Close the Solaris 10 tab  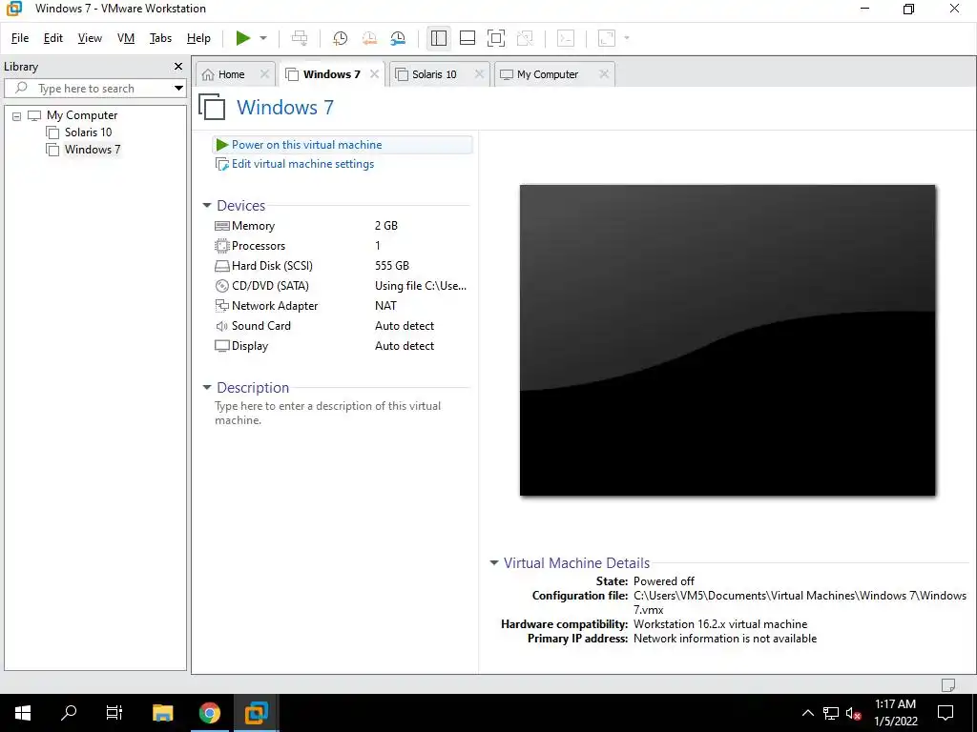[x=479, y=73]
